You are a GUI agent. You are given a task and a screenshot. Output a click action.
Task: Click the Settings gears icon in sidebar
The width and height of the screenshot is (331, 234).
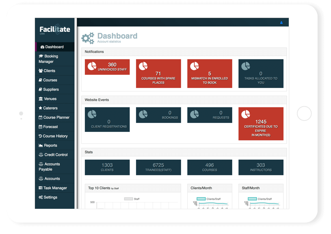[41, 197]
